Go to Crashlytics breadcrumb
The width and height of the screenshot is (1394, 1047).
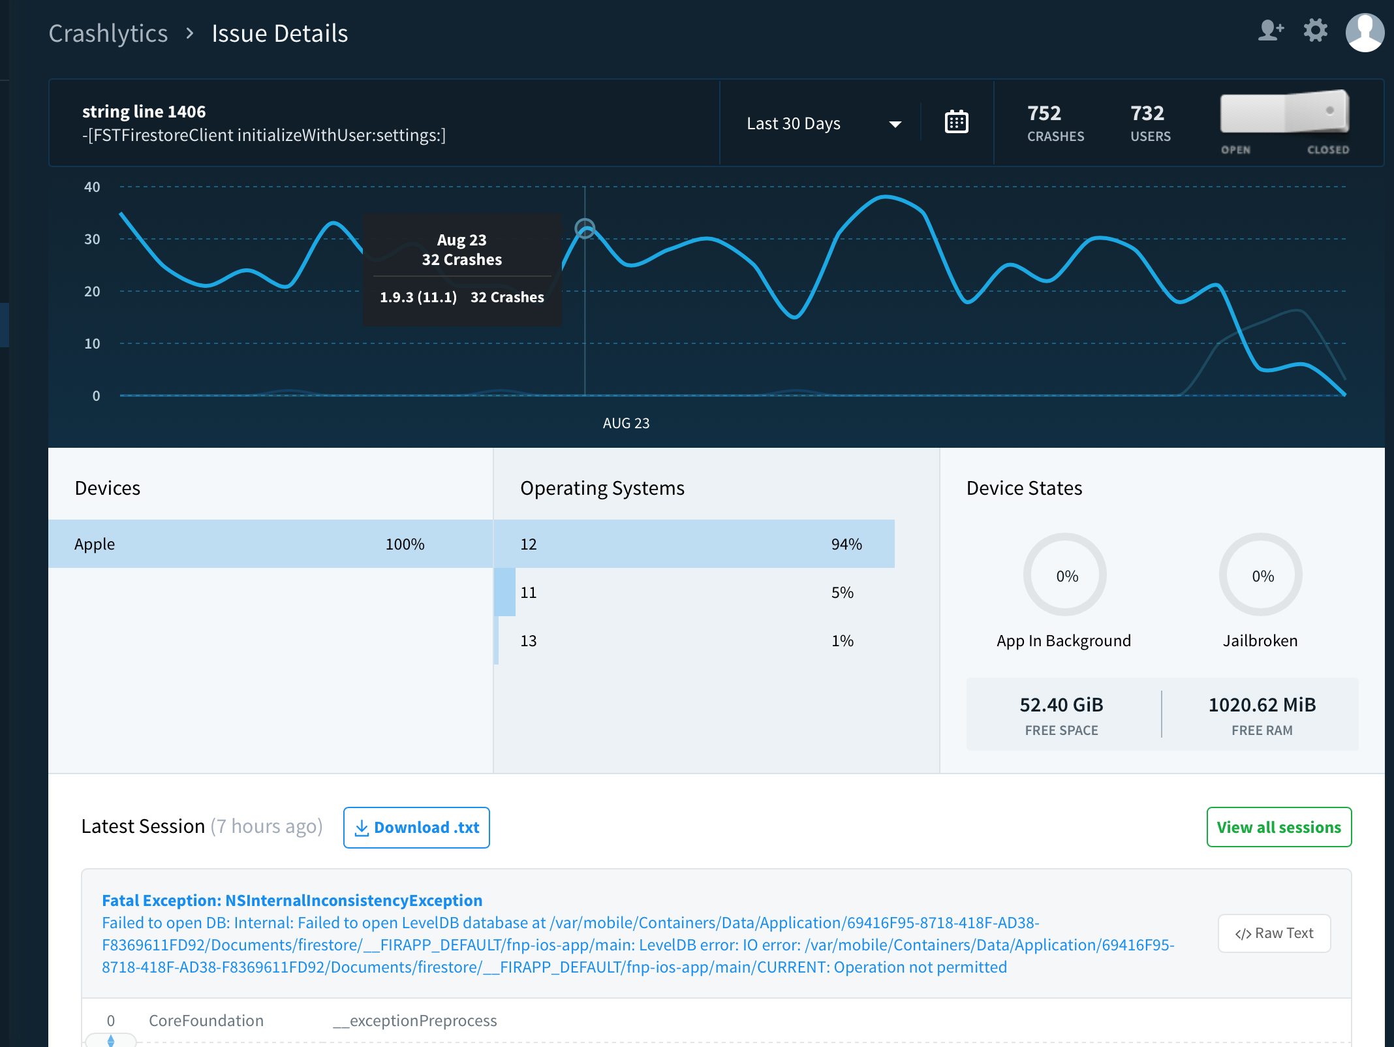108,33
